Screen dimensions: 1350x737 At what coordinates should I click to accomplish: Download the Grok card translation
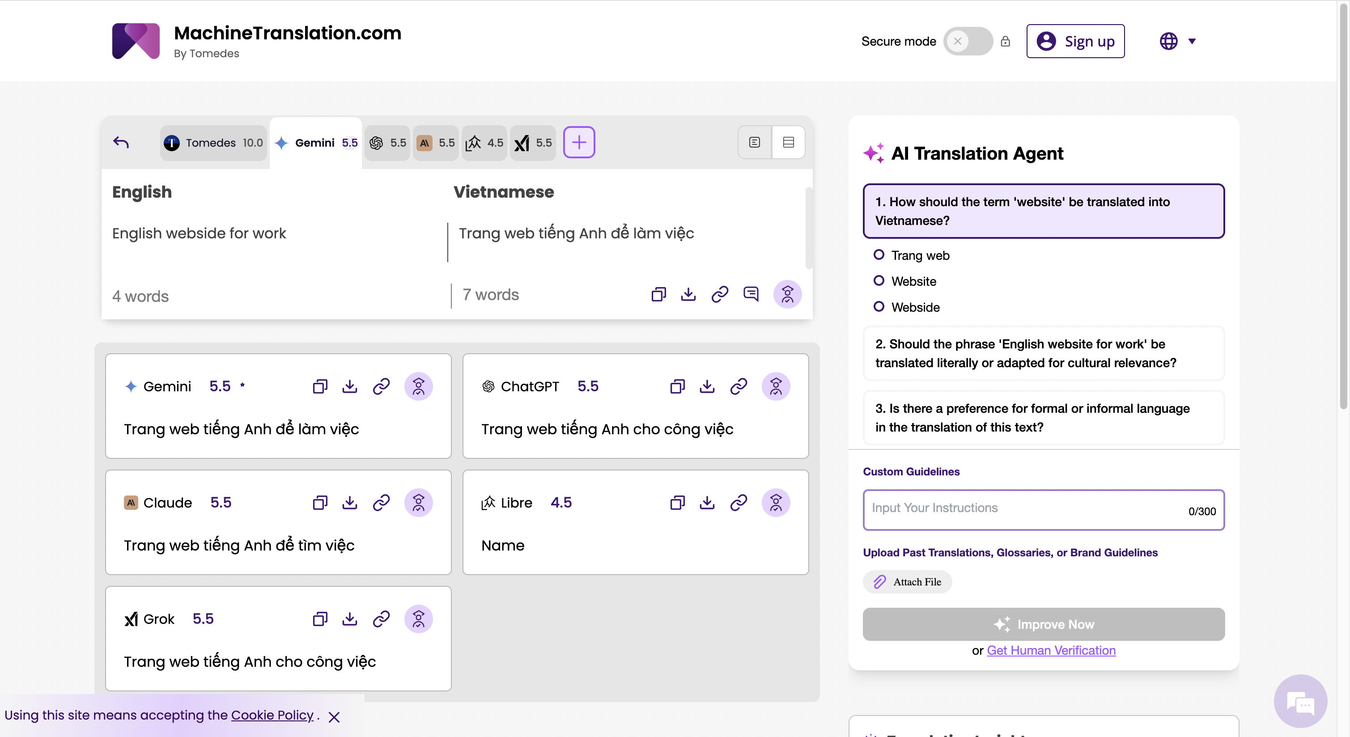[349, 619]
